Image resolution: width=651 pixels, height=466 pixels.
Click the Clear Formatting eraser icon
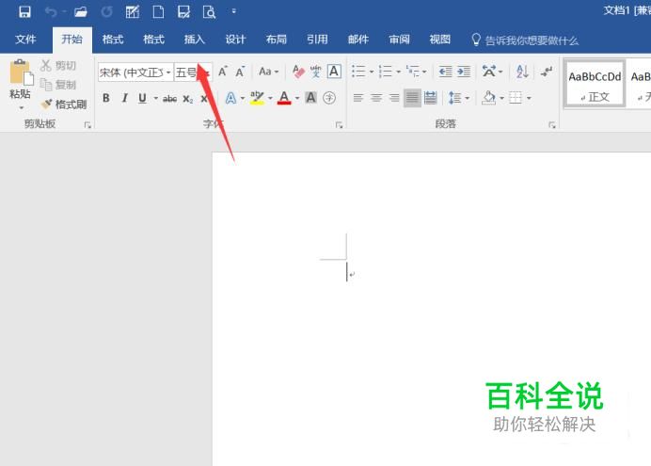click(298, 72)
